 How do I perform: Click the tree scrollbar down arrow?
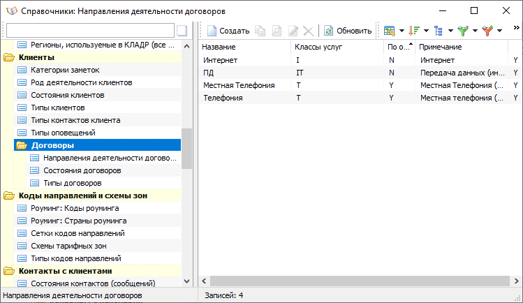pos(187,281)
